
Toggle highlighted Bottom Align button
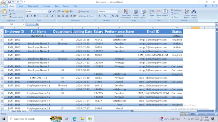click(67, 11)
